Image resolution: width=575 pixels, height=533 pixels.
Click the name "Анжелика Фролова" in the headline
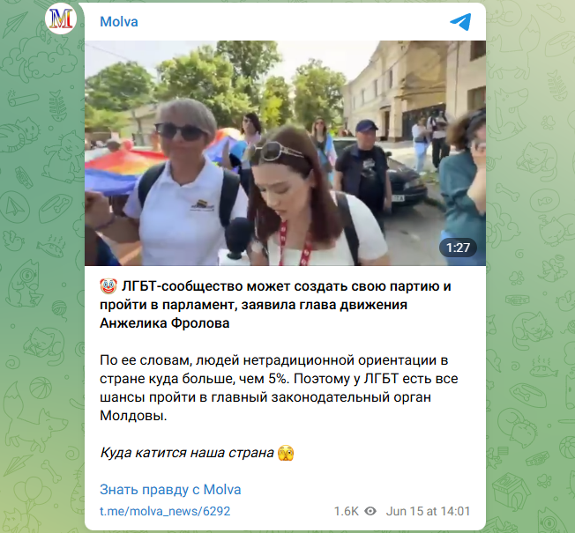click(165, 323)
